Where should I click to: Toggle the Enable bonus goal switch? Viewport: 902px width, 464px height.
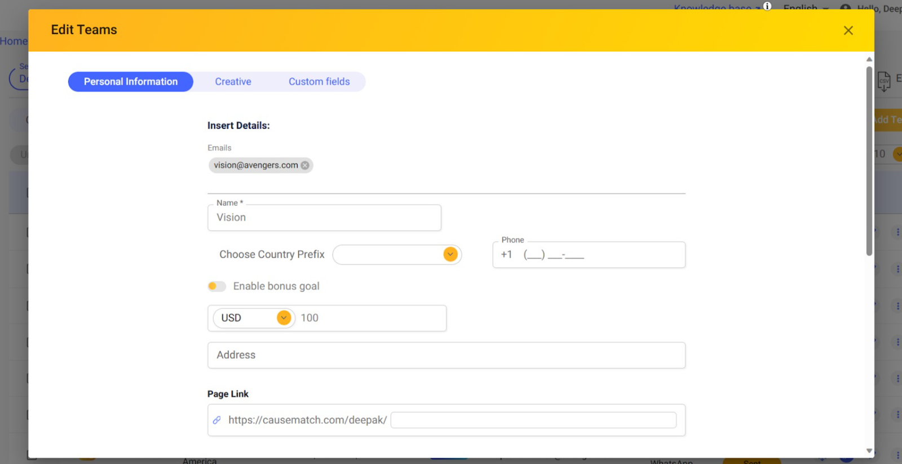click(x=217, y=286)
